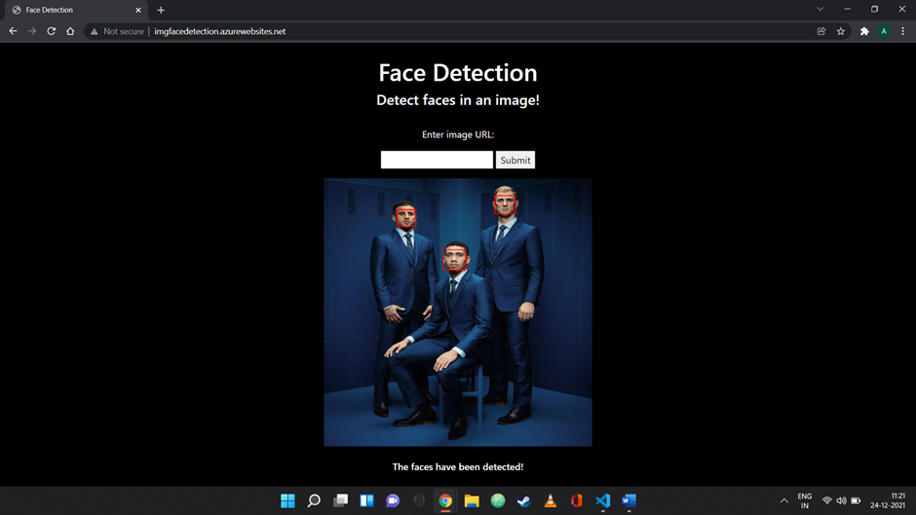The image size is (916, 515).
Task: Bookmark this page with the star
Action: (x=841, y=31)
